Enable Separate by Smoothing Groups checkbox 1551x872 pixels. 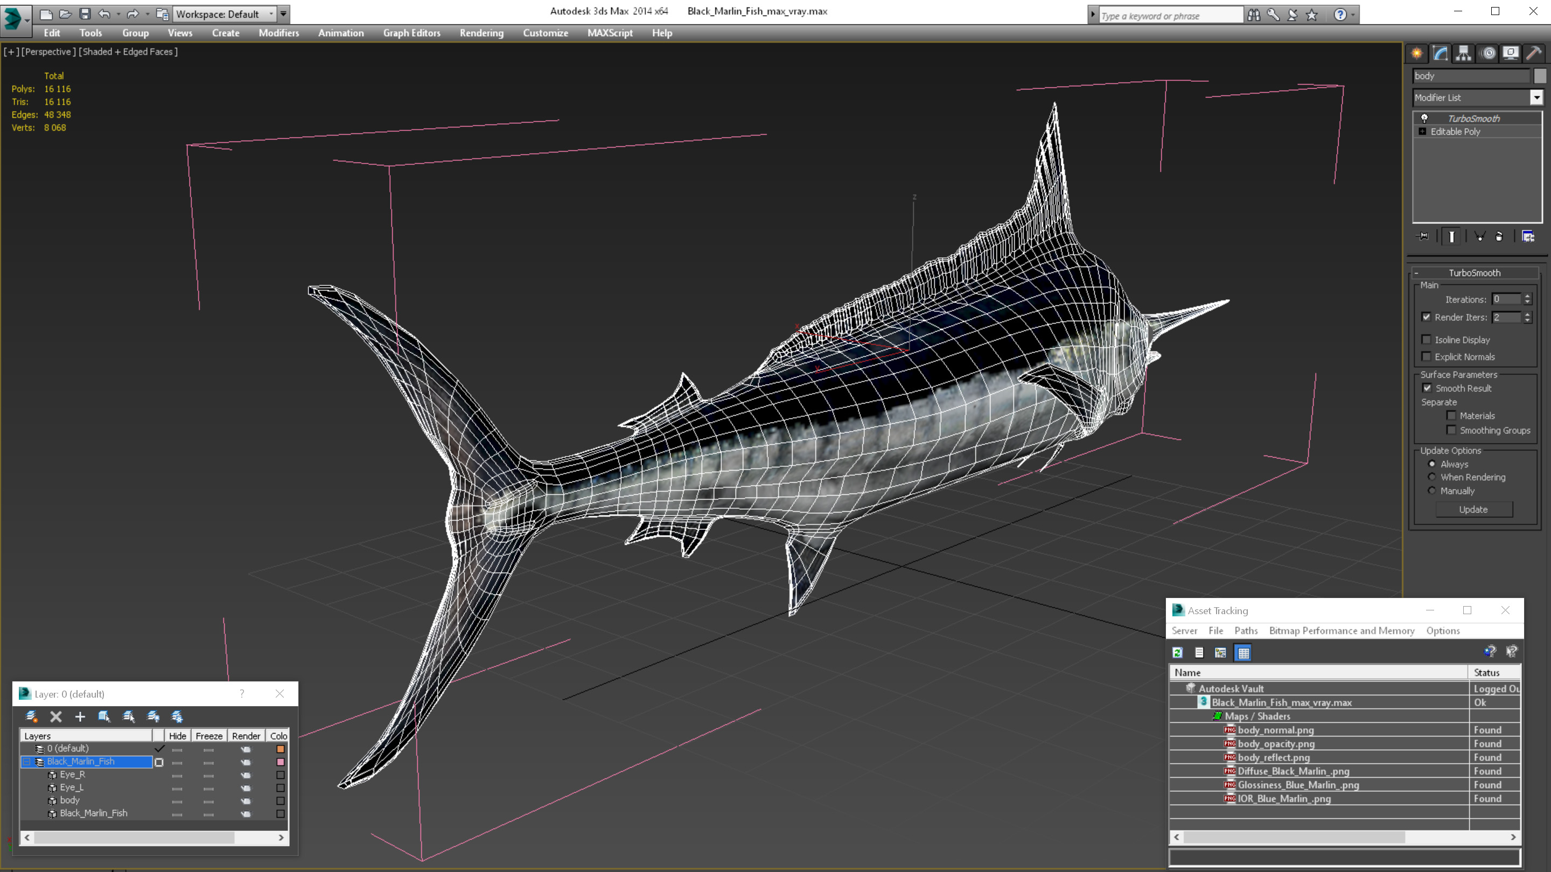[x=1451, y=430]
